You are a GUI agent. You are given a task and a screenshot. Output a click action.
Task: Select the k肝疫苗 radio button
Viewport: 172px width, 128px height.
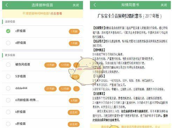point(8,112)
